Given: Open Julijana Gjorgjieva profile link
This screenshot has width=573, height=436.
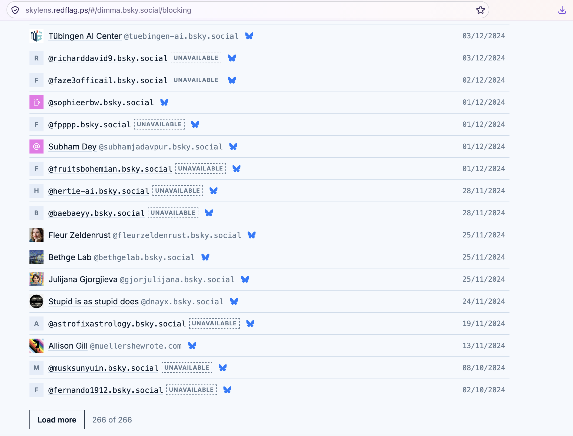Looking at the screenshot, I should click(x=83, y=279).
